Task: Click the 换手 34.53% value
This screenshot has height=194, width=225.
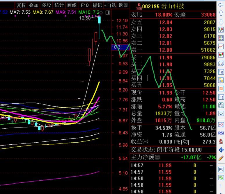Action: pos(164,128)
